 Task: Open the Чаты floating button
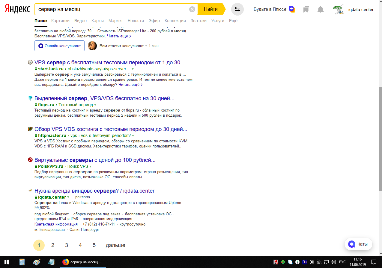(358, 244)
